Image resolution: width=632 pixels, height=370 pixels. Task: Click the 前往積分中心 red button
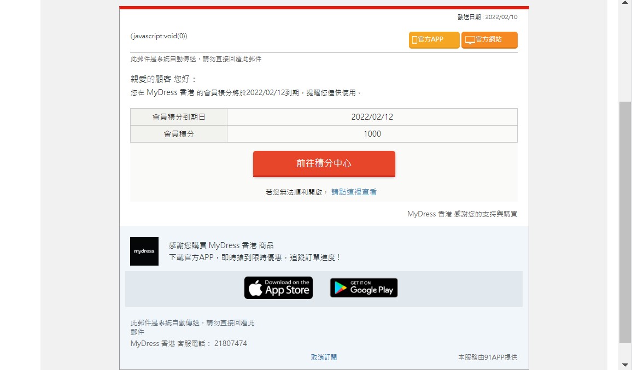tap(324, 163)
